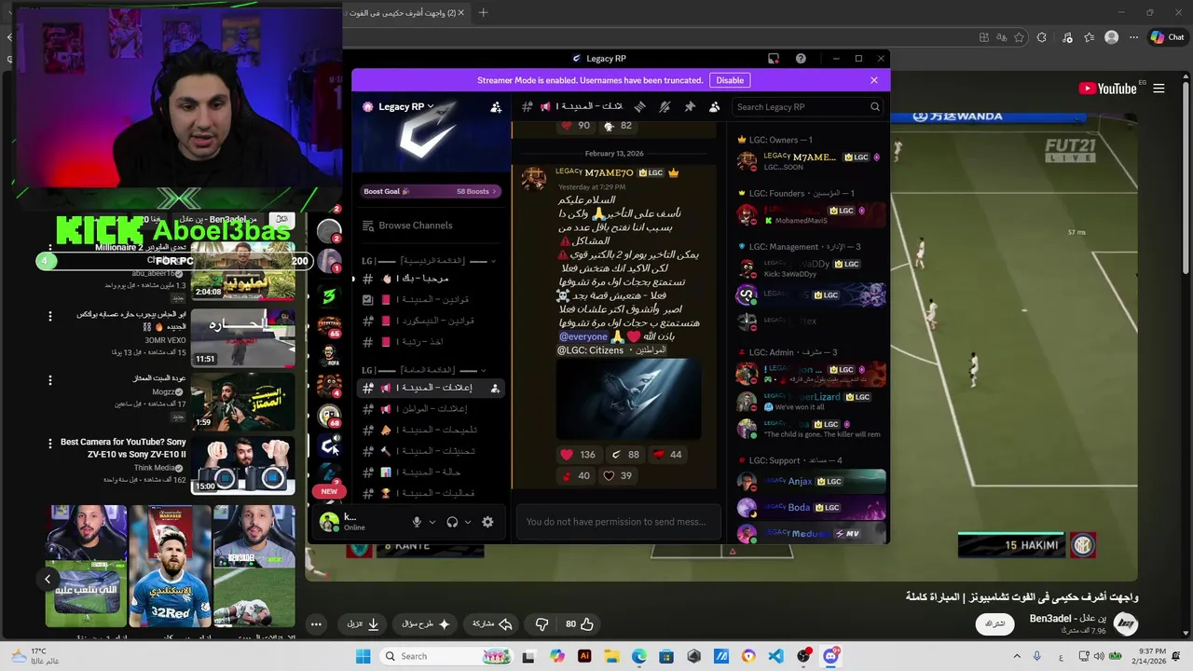Open Discord from the taskbar
The width and height of the screenshot is (1193, 671).
(x=830, y=656)
